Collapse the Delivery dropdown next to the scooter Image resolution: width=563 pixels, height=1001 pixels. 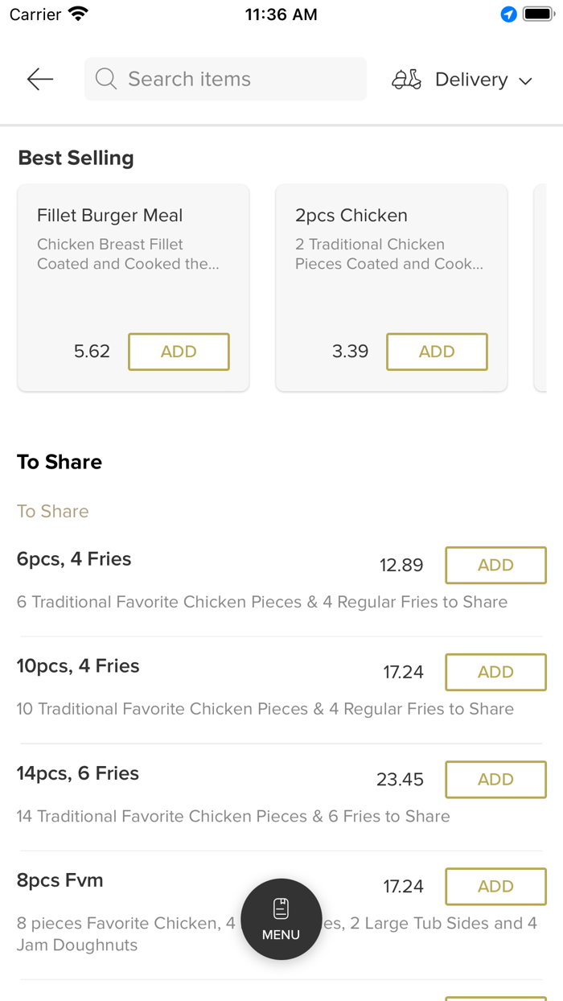(525, 80)
